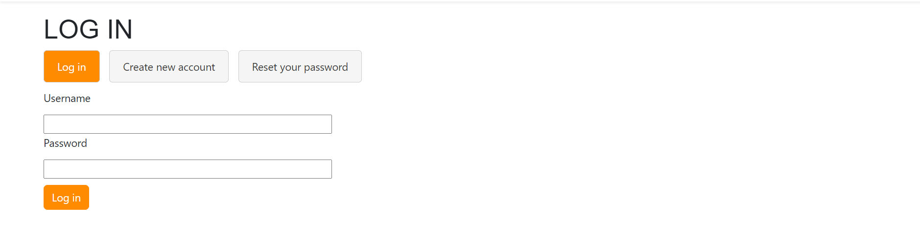
Task: Click the LOG IN page heading
Action: pos(88,29)
